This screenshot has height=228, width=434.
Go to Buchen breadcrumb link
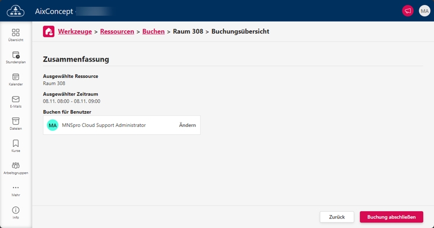point(153,32)
